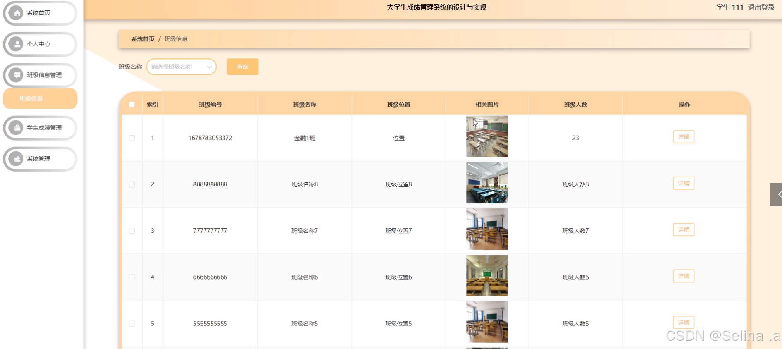782x349 pixels.
Task: Click class number 8888888888
Action: tap(210, 184)
